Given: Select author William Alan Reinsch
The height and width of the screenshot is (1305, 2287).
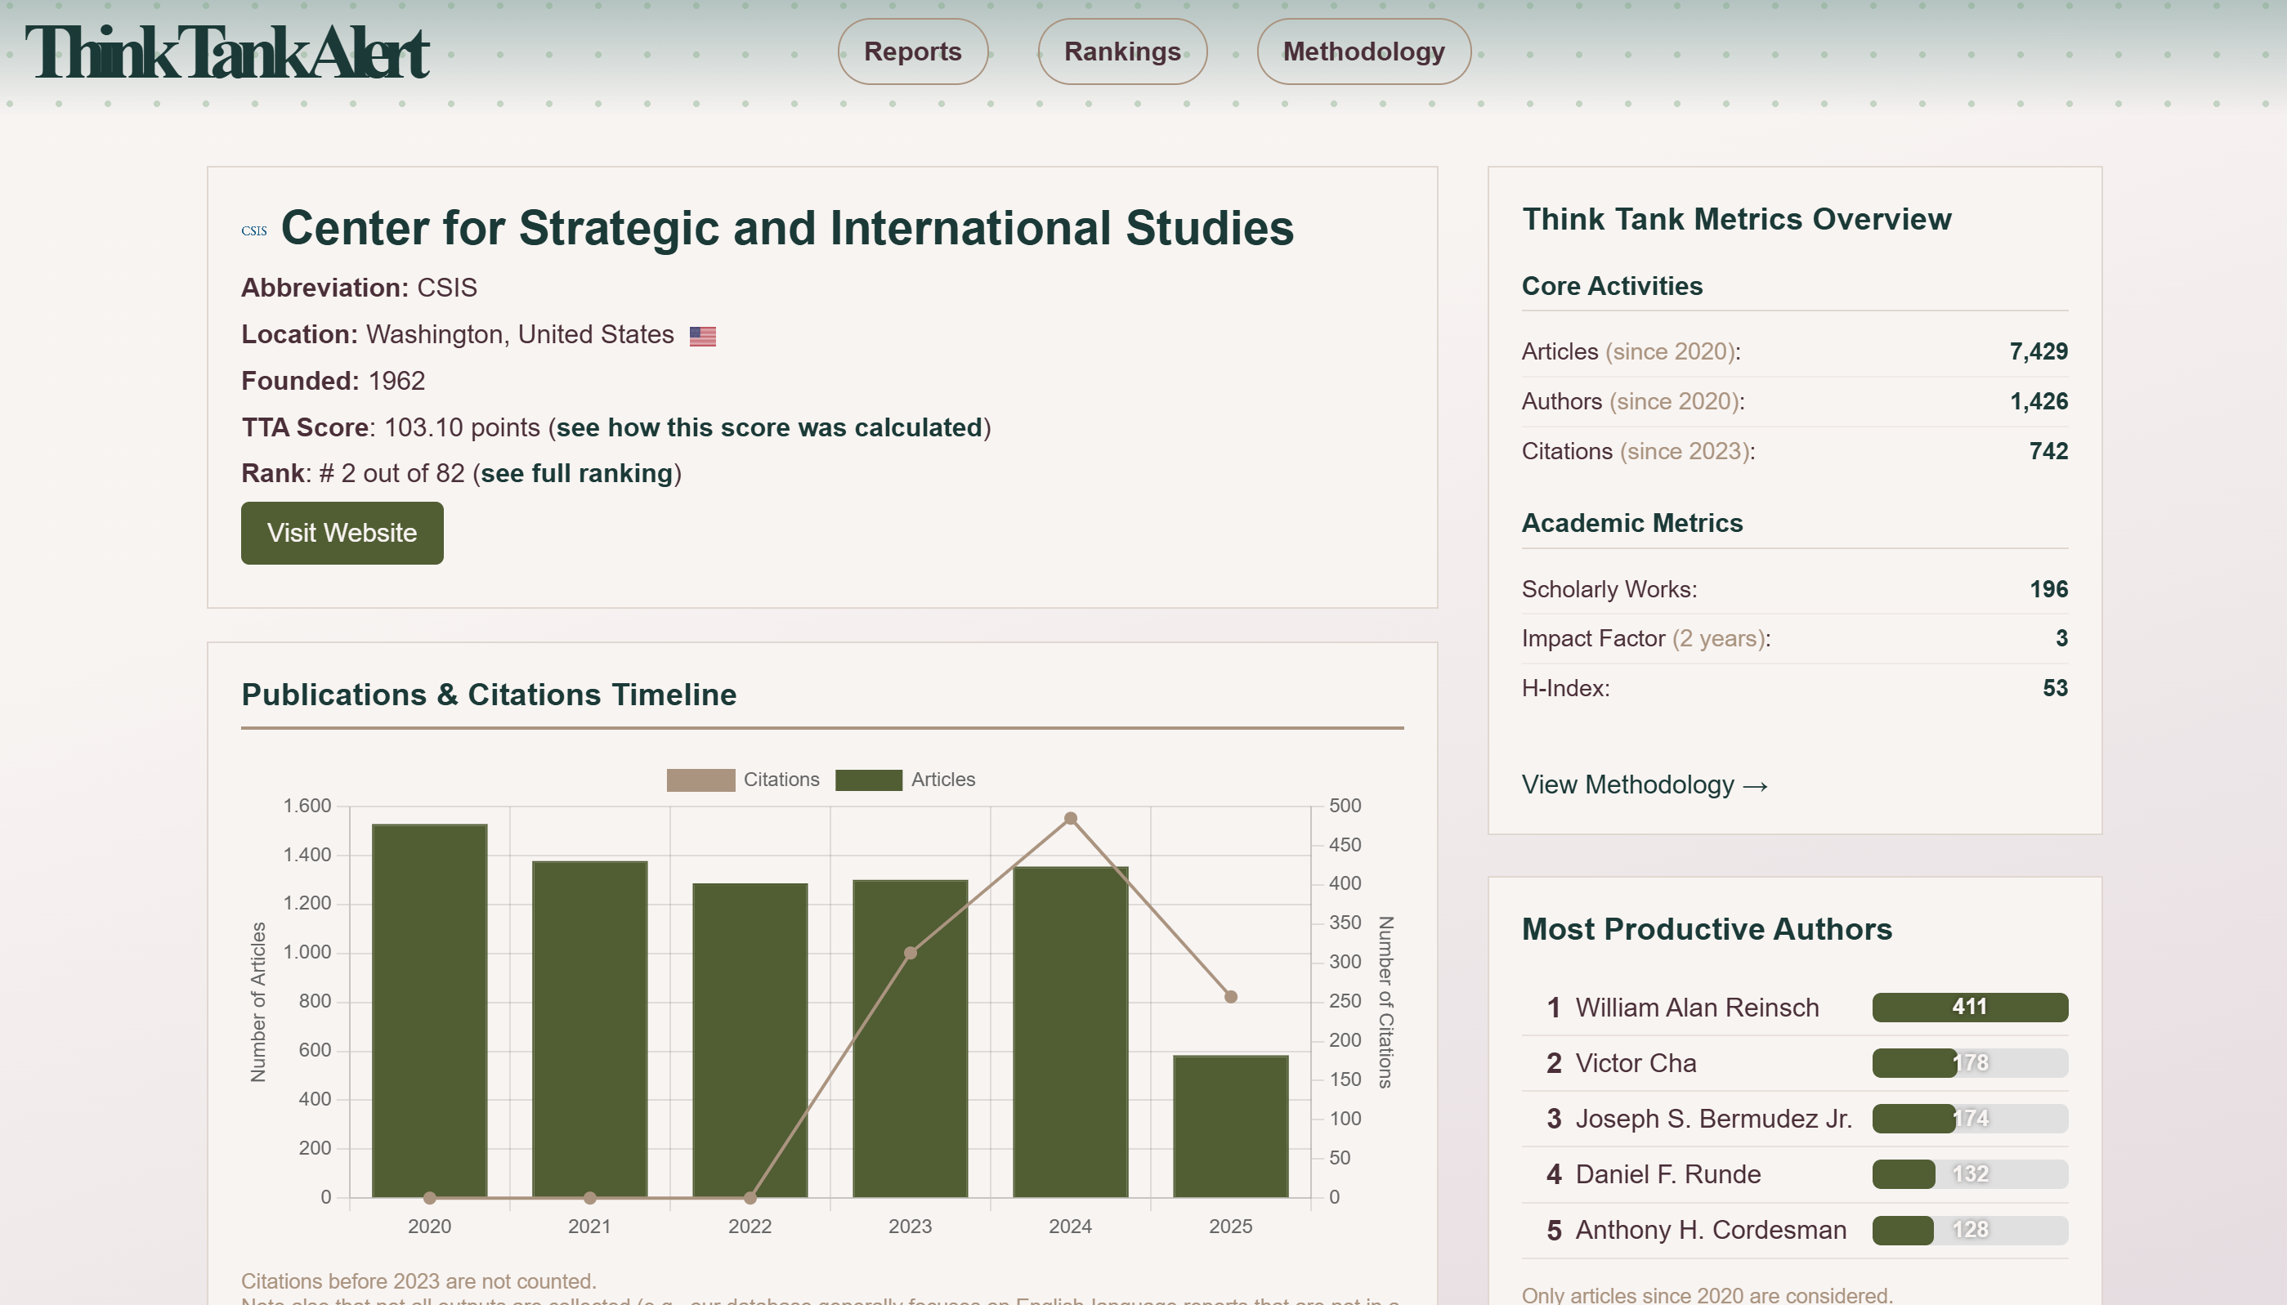Looking at the screenshot, I should (x=1697, y=1008).
